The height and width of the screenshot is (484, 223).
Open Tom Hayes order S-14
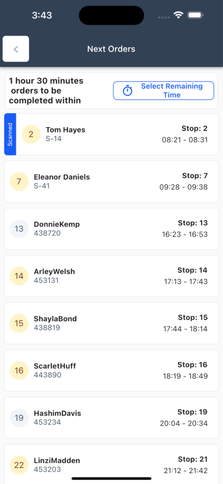pyautogui.click(x=111, y=134)
